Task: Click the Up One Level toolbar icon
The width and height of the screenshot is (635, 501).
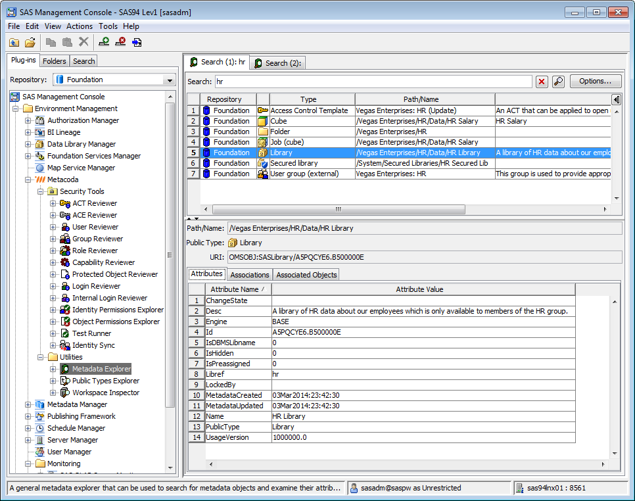Action: [x=14, y=42]
